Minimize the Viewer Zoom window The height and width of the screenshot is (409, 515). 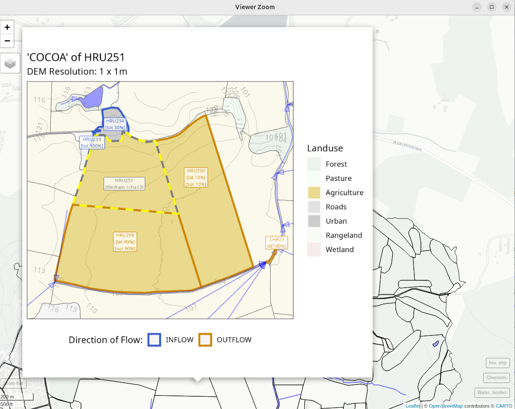tap(477, 7)
